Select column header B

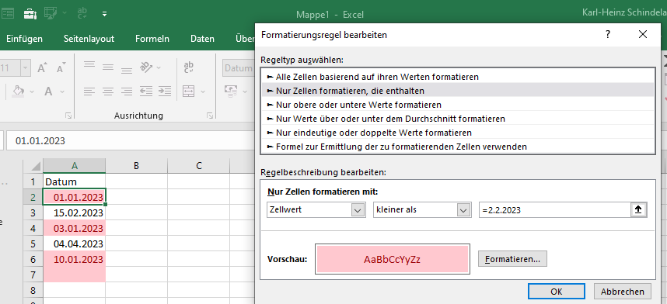(137, 166)
